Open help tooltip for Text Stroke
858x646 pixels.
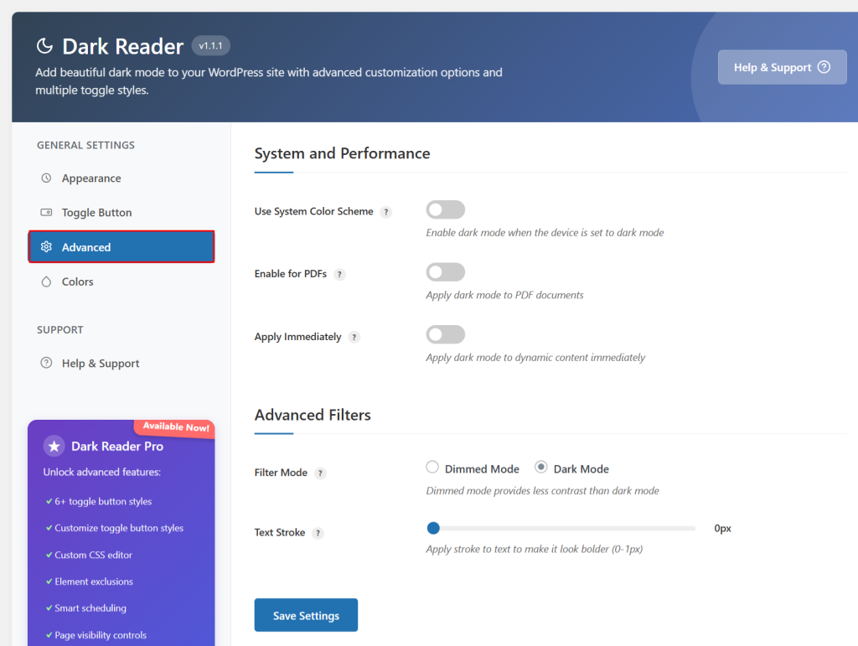pyautogui.click(x=318, y=534)
